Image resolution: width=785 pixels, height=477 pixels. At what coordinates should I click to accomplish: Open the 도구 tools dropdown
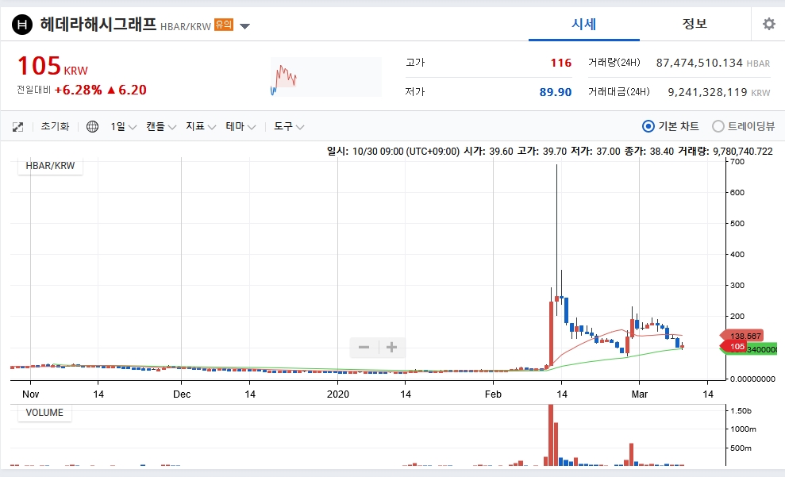coord(289,127)
